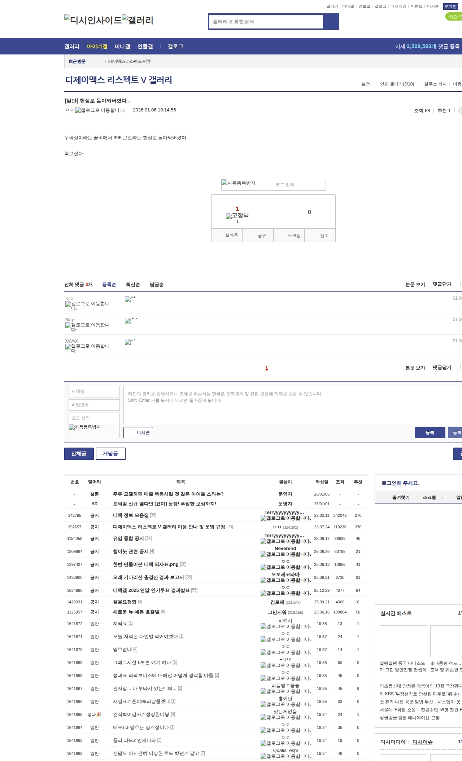
Task: Open the gallog icon of commenter Stay
Action: 68,325
